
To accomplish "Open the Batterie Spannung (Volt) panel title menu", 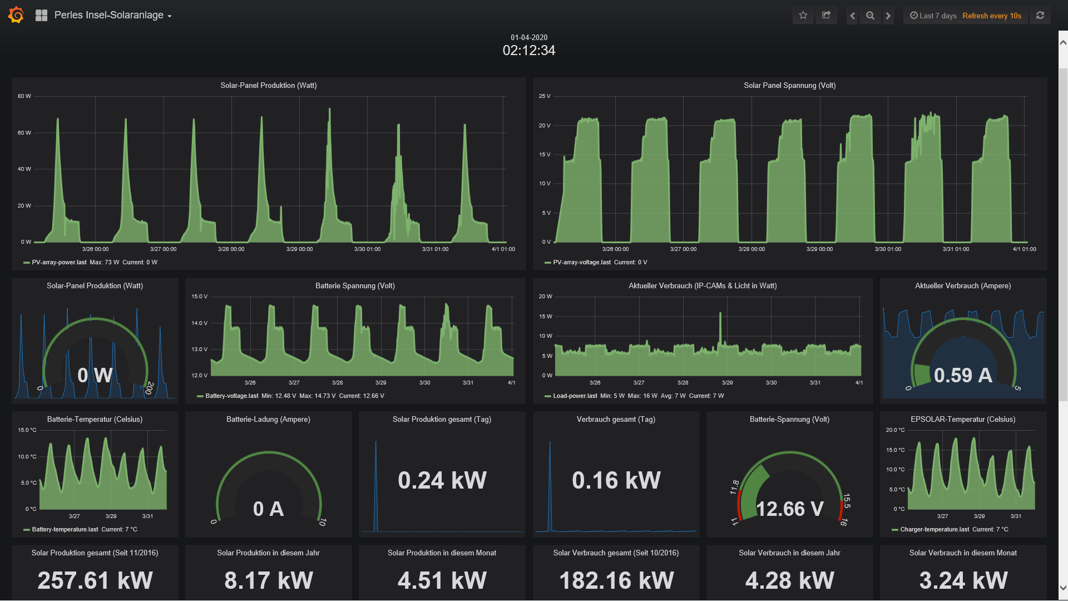I will click(x=355, y=285).
